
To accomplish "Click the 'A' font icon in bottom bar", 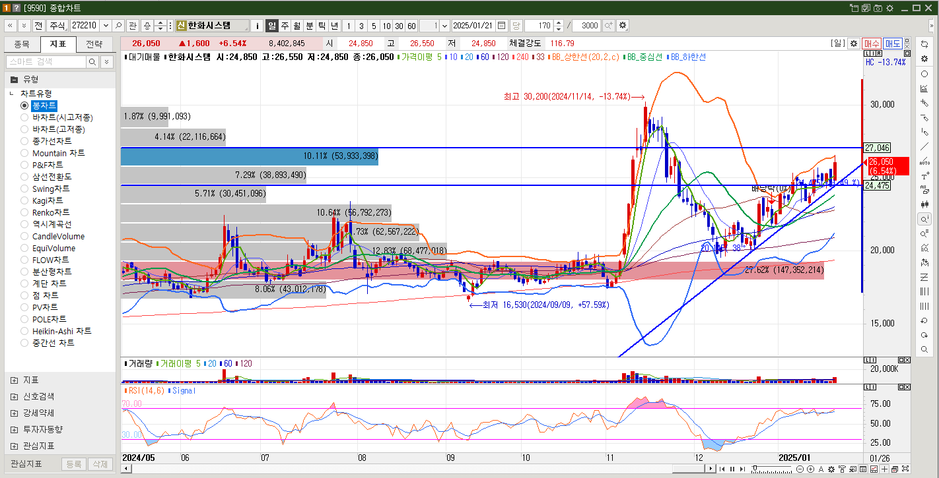I will (821, 469).
